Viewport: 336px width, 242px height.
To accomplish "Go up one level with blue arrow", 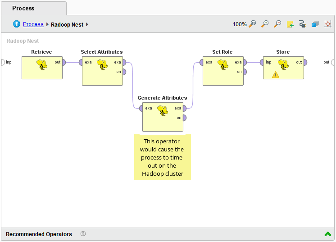I will (17, 24).
